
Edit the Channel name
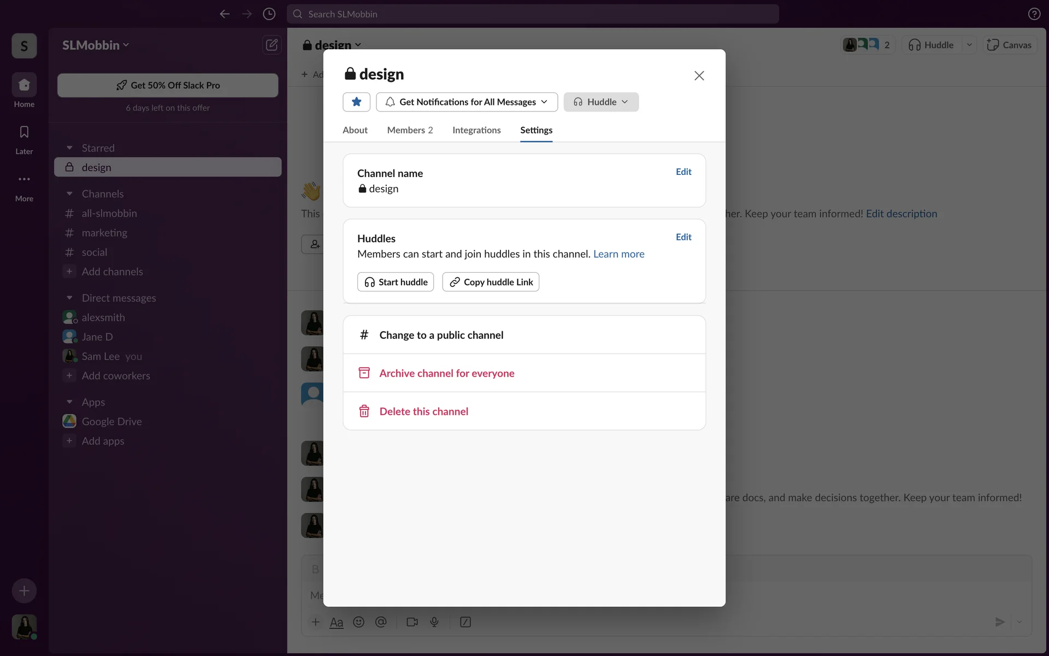pos(683,172)
